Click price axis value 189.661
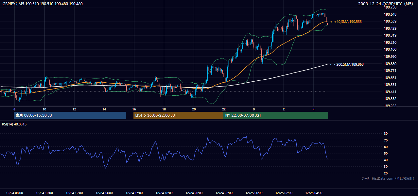418x196 pixels. point(390,78)
